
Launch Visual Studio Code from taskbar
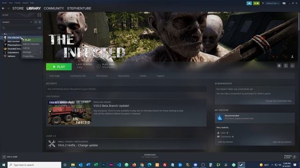tap(119, 165)
